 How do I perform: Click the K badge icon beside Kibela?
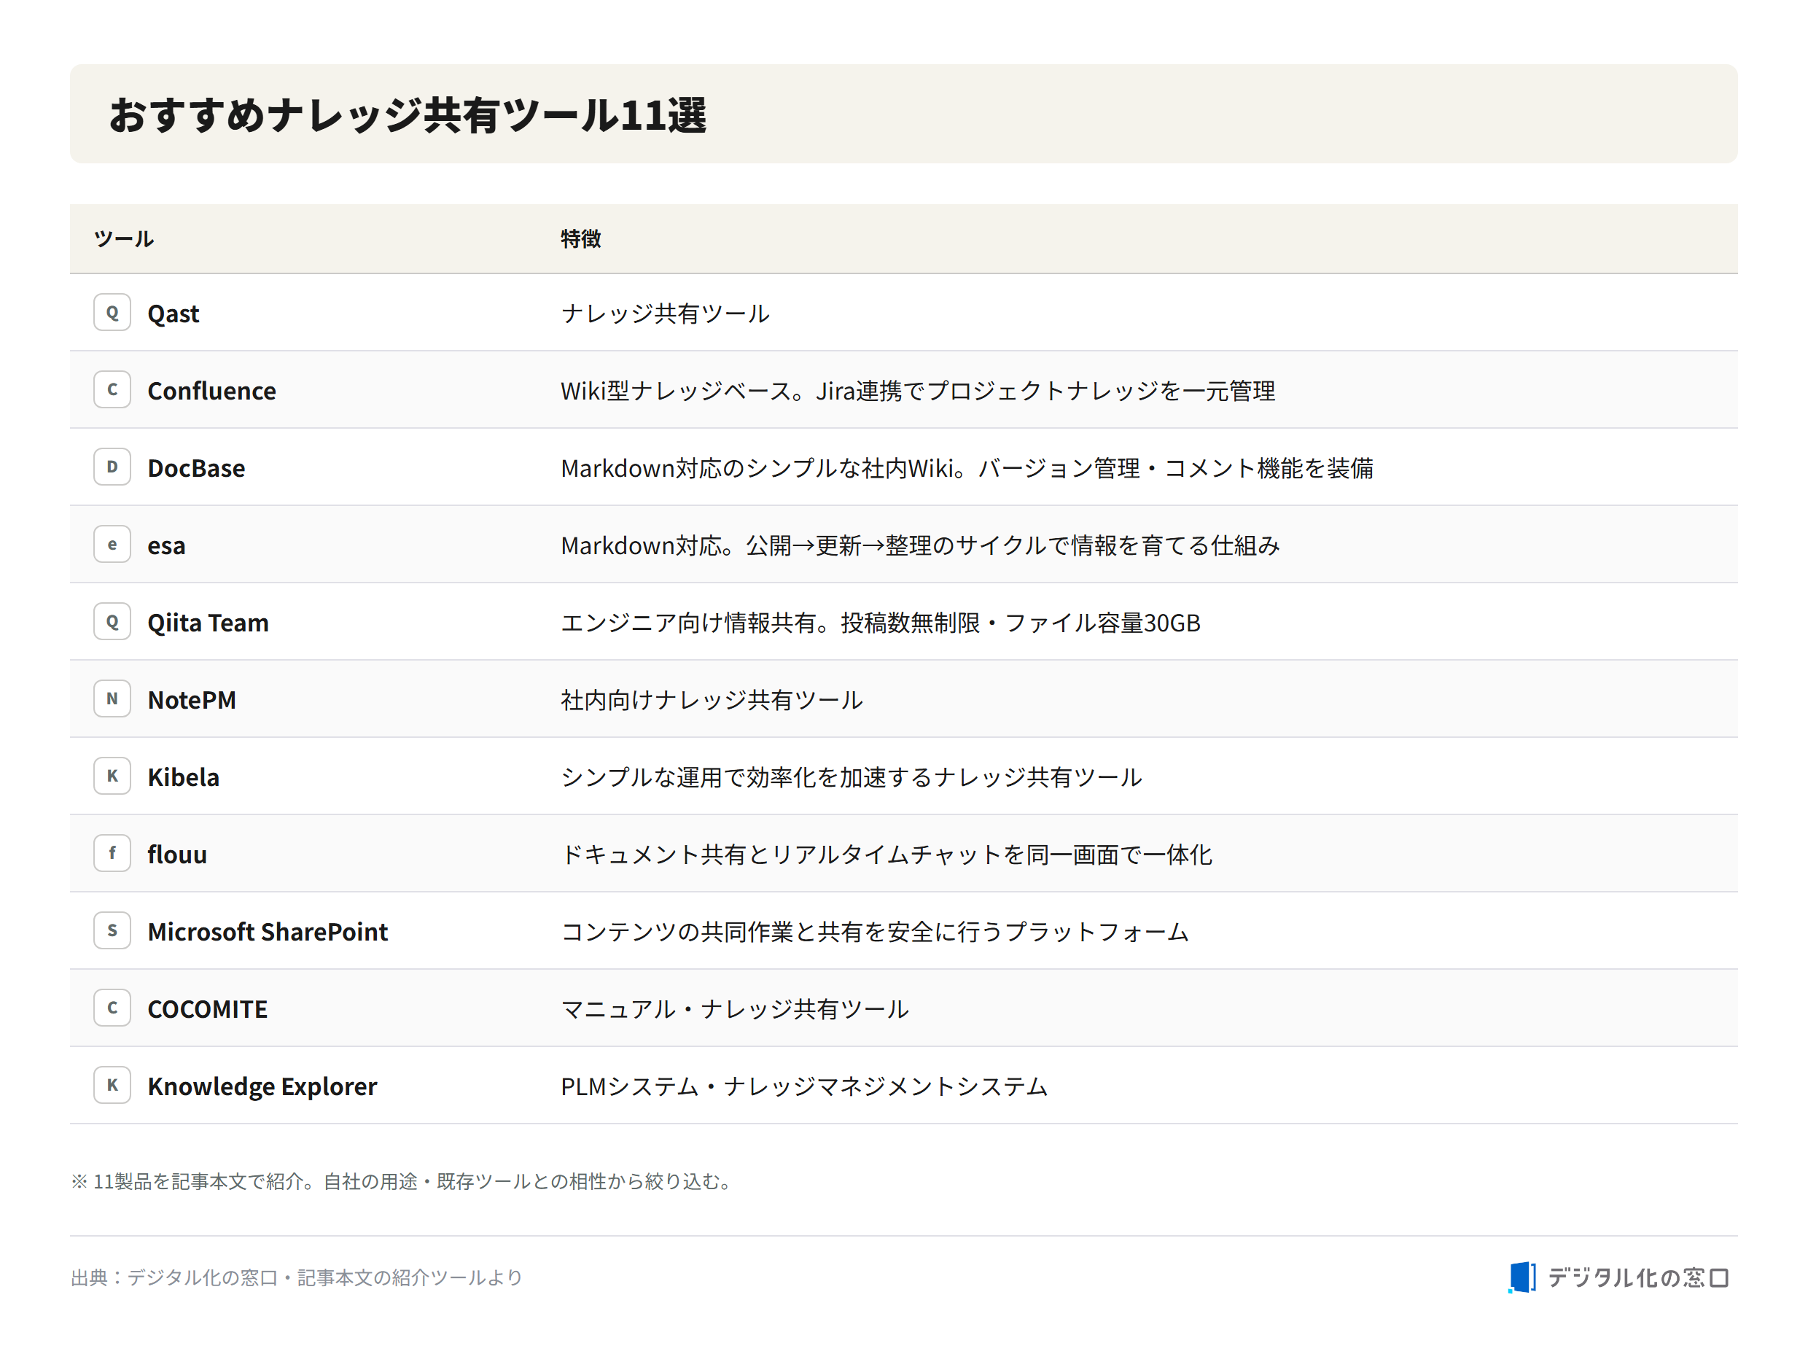coord(112,776)
